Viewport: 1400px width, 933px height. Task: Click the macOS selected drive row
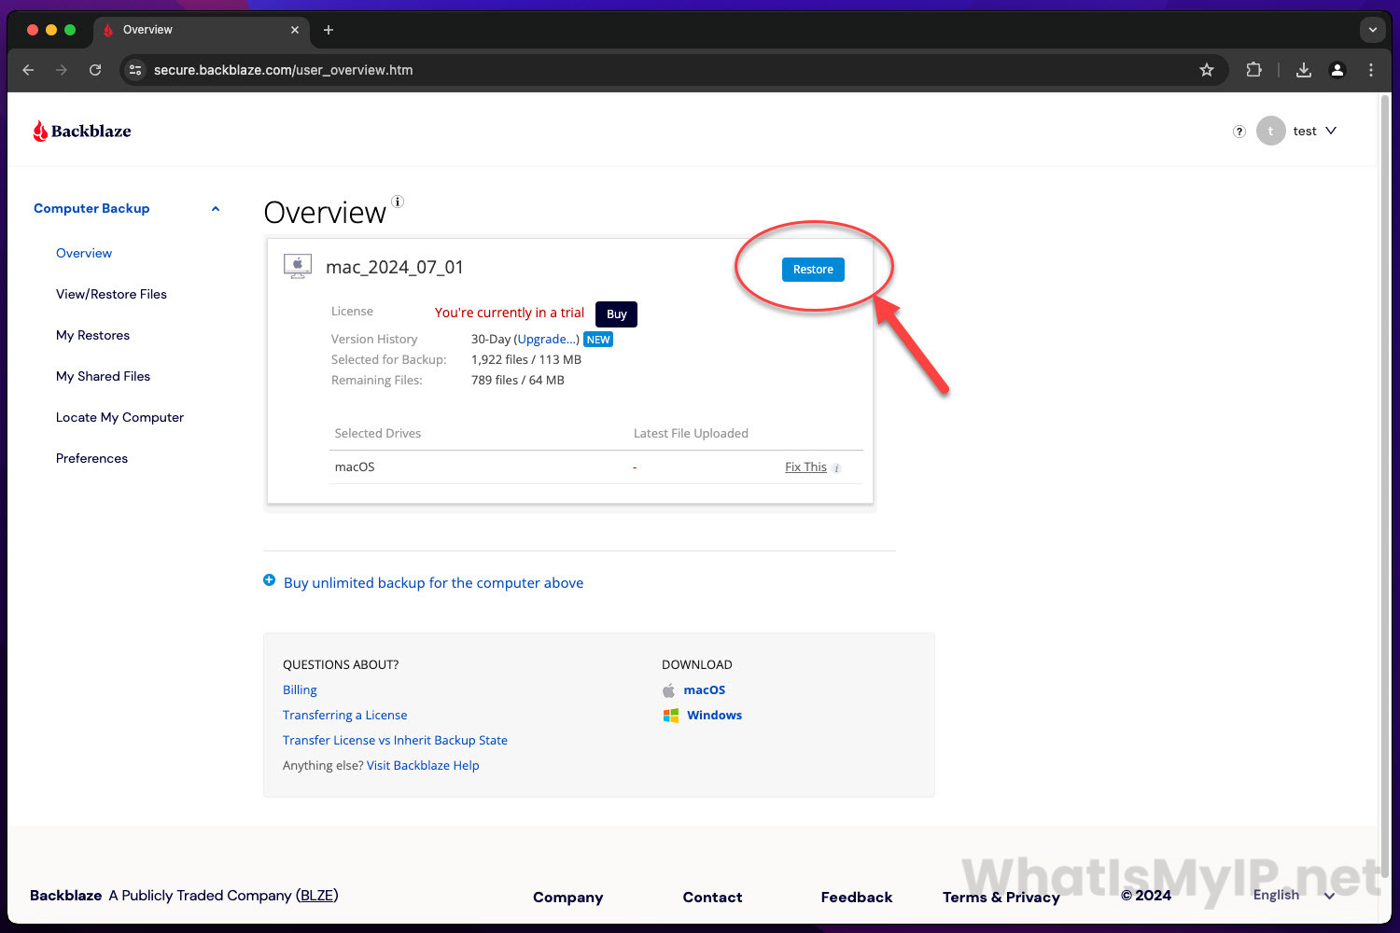click(x=596, y=466)
